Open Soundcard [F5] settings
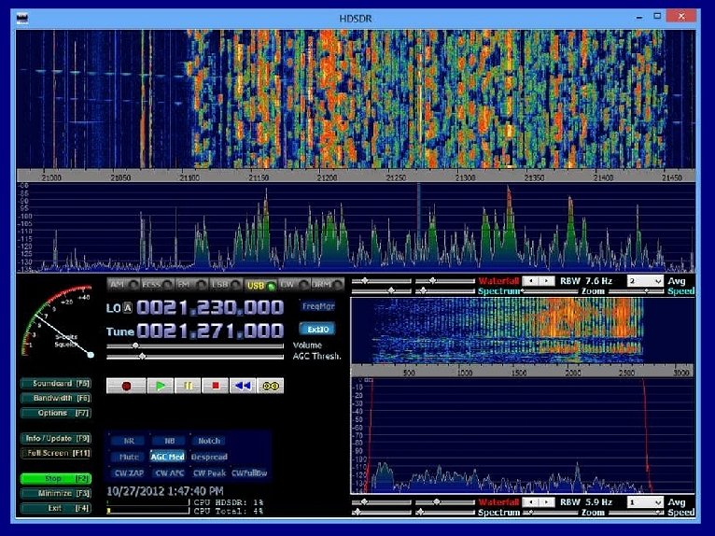 pyautogui.click(x=56, y=384)
